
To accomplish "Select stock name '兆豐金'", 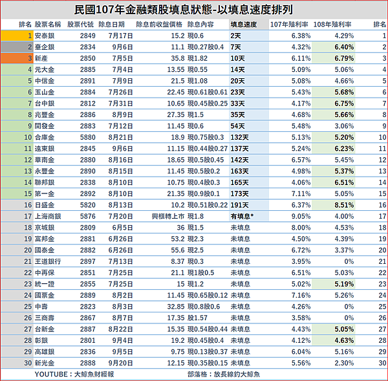I will click(x=45, y=115).
